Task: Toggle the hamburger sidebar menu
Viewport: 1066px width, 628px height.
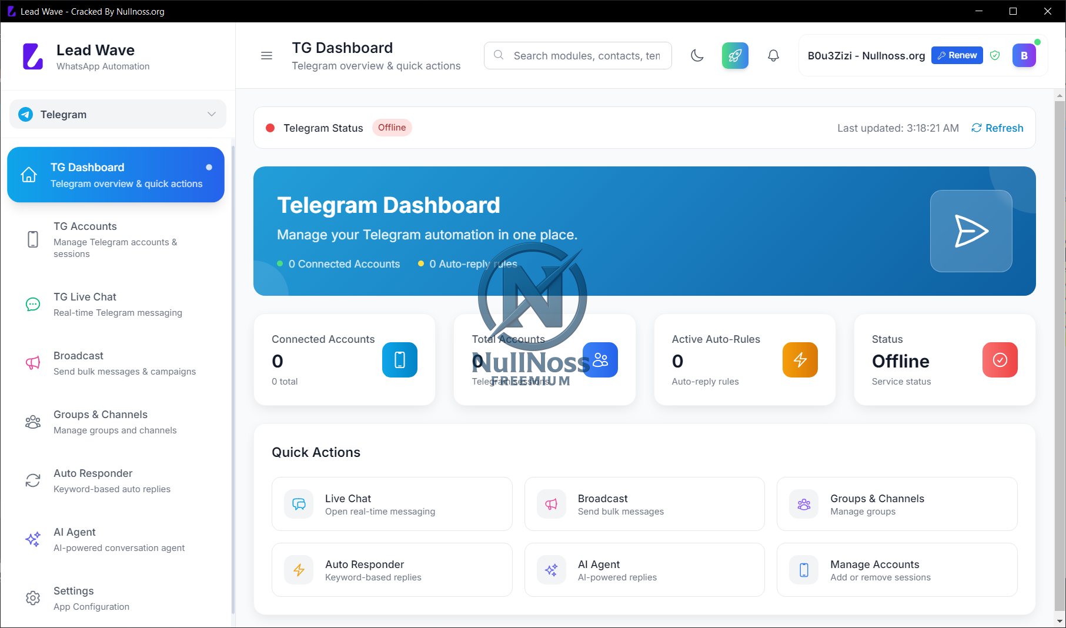Action: tap(266, 56)
